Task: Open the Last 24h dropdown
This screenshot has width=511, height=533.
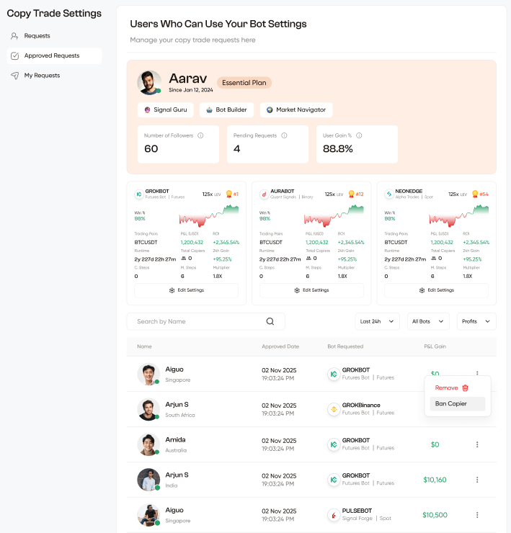Action: (x=377, y=321)
